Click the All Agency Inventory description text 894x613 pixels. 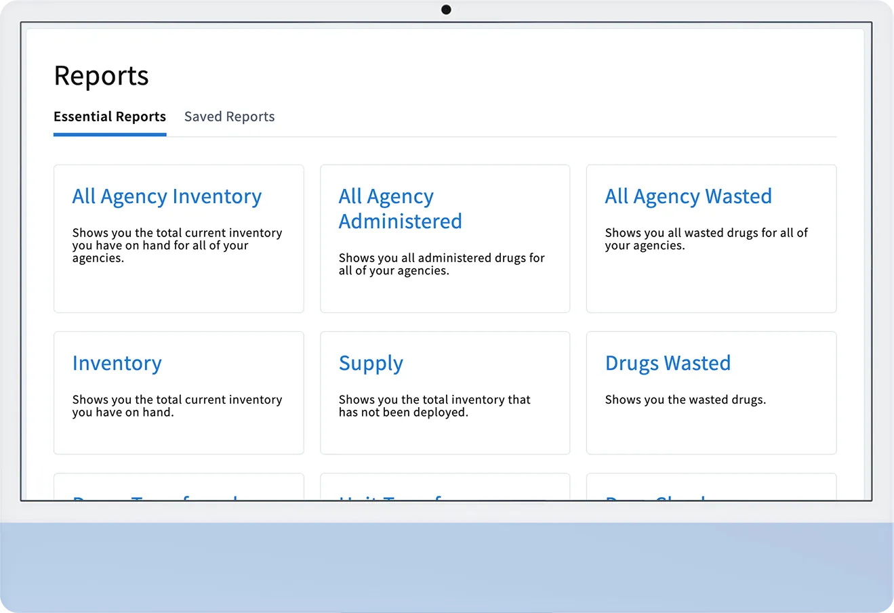(177, 245)
